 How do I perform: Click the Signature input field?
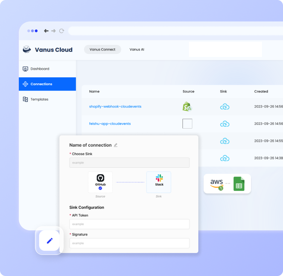[129, 243]
